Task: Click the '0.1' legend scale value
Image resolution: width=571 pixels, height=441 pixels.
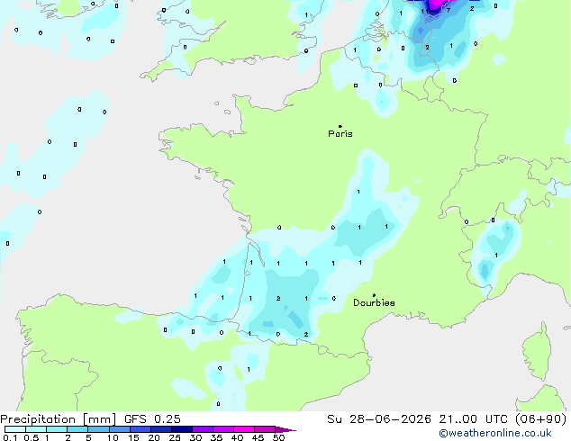Action: (x=10, y=437)
